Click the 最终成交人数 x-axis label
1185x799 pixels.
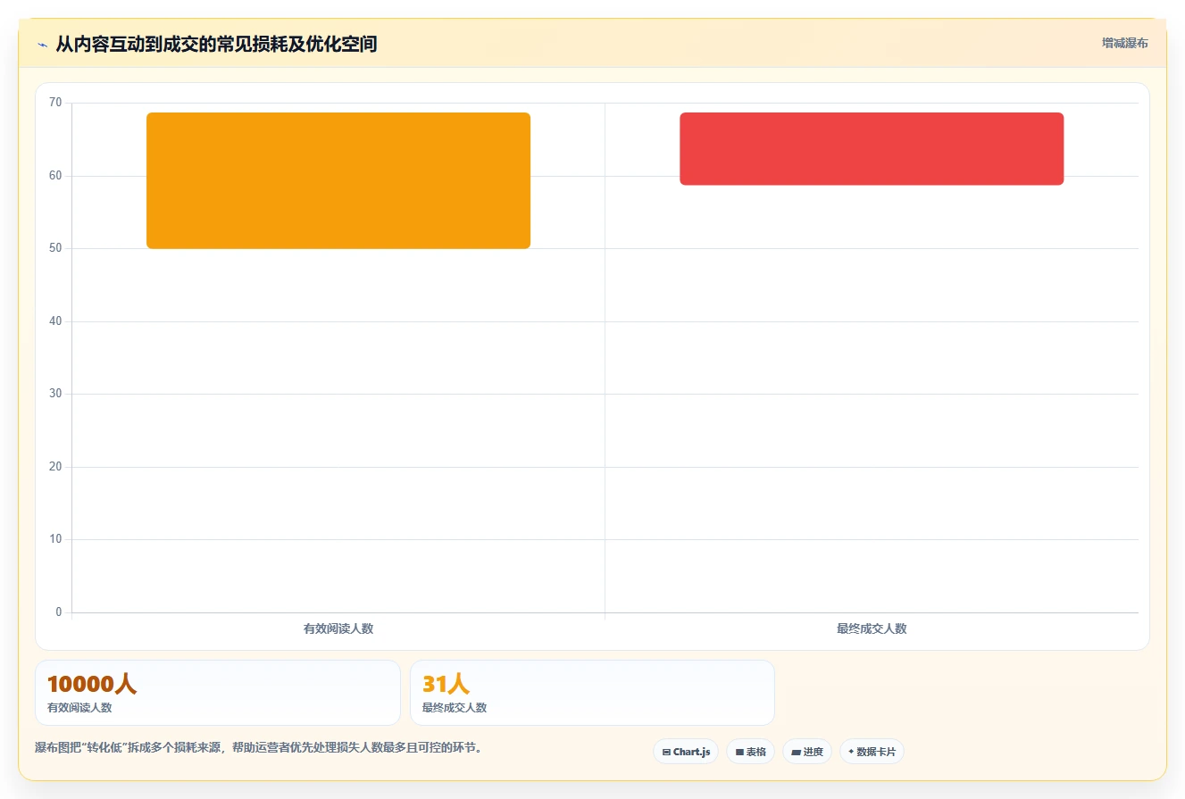872,628
